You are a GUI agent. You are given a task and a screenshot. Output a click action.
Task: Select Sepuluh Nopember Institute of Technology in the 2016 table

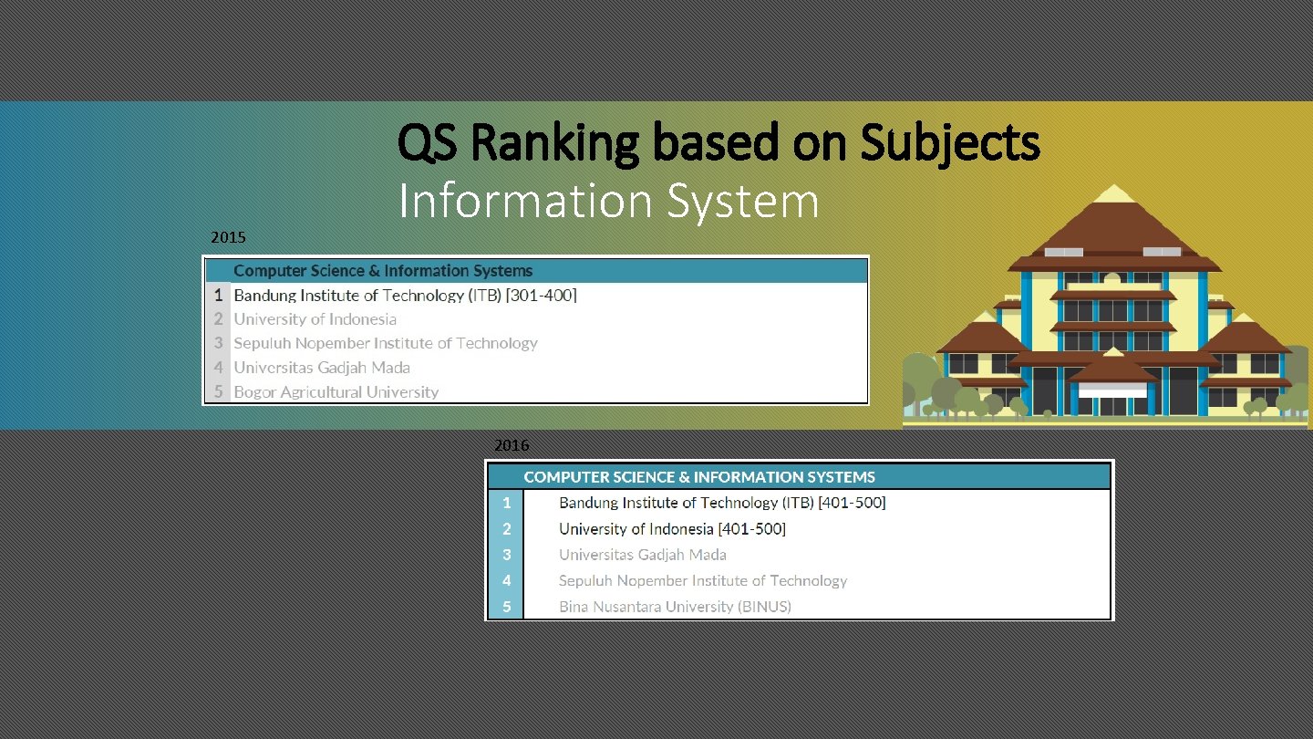799,580
